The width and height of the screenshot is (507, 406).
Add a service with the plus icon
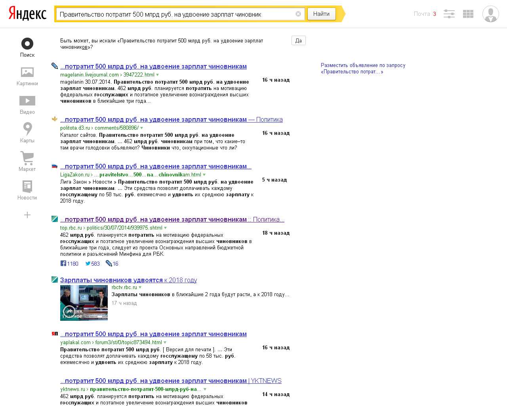click(x=27, y=215)
